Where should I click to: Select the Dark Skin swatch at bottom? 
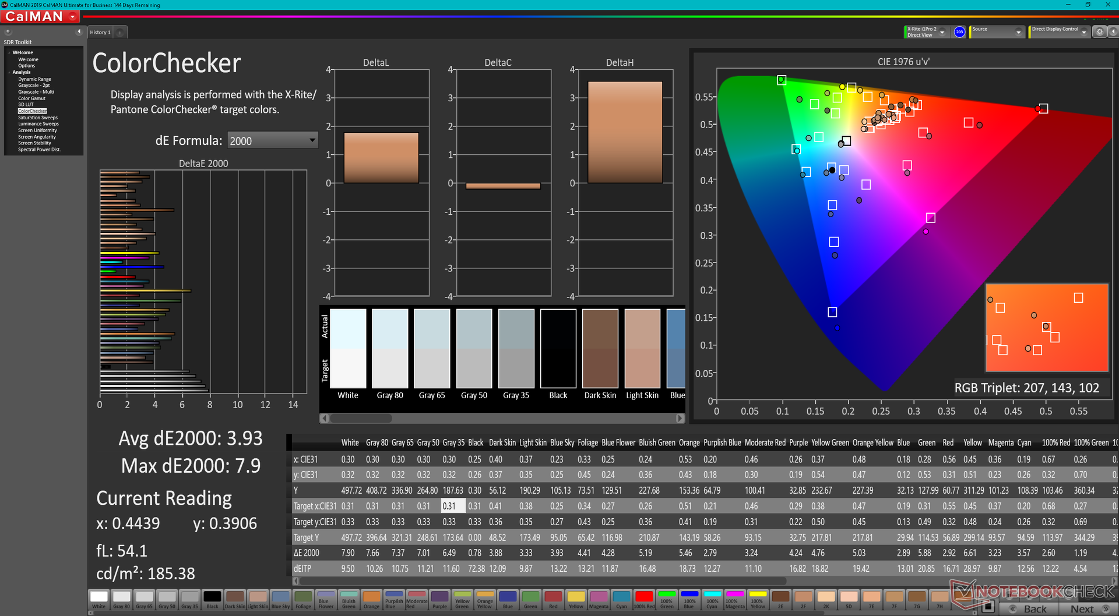click(x=235, y=599)
